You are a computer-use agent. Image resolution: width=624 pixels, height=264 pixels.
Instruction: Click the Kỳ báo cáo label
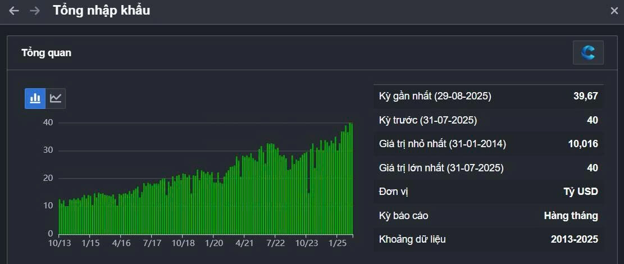[x=403, y=216]
